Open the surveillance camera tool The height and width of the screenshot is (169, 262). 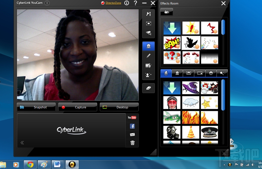pos(148,33)
